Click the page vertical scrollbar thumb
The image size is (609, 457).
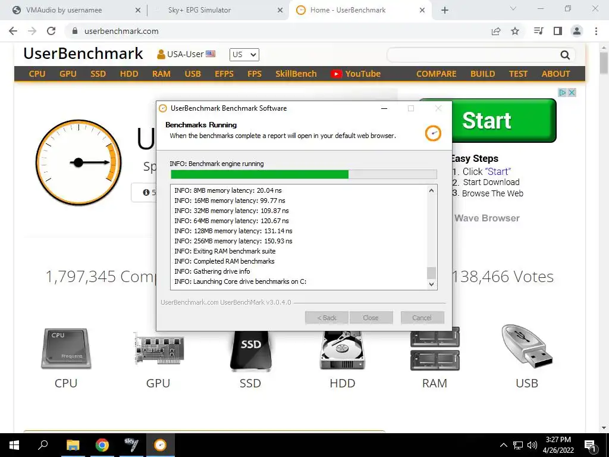coord(604,62)
